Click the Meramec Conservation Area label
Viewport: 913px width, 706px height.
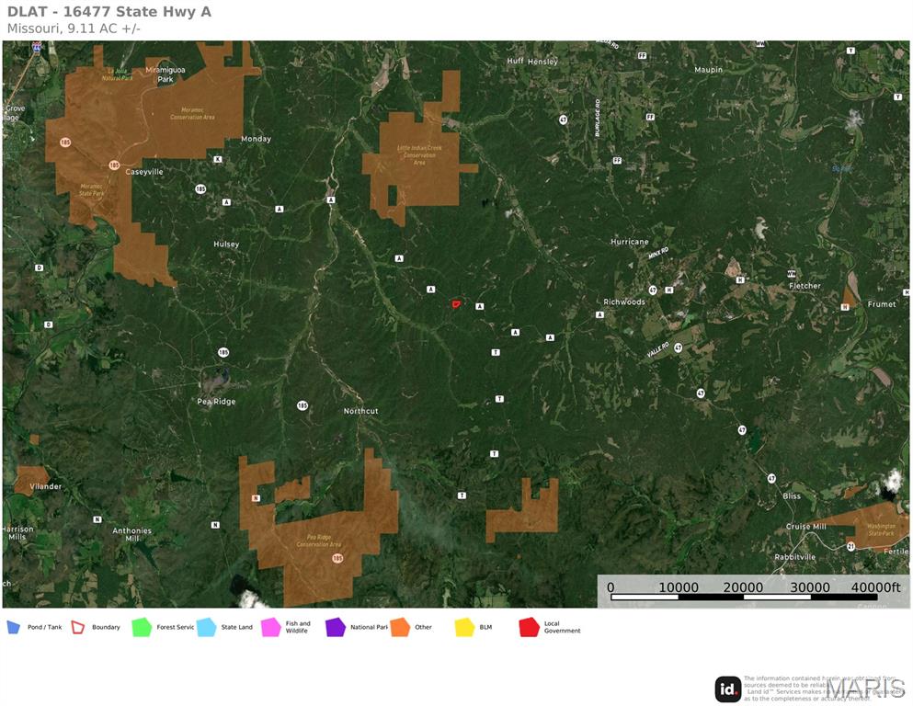[x=192, y=114]
